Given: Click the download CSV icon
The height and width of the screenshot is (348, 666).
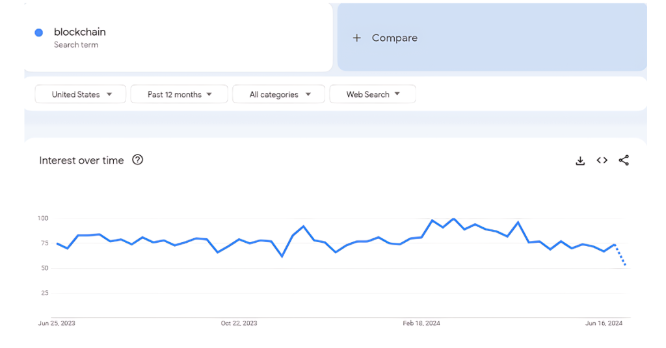Looking at the screenshot, I should 580,160.
